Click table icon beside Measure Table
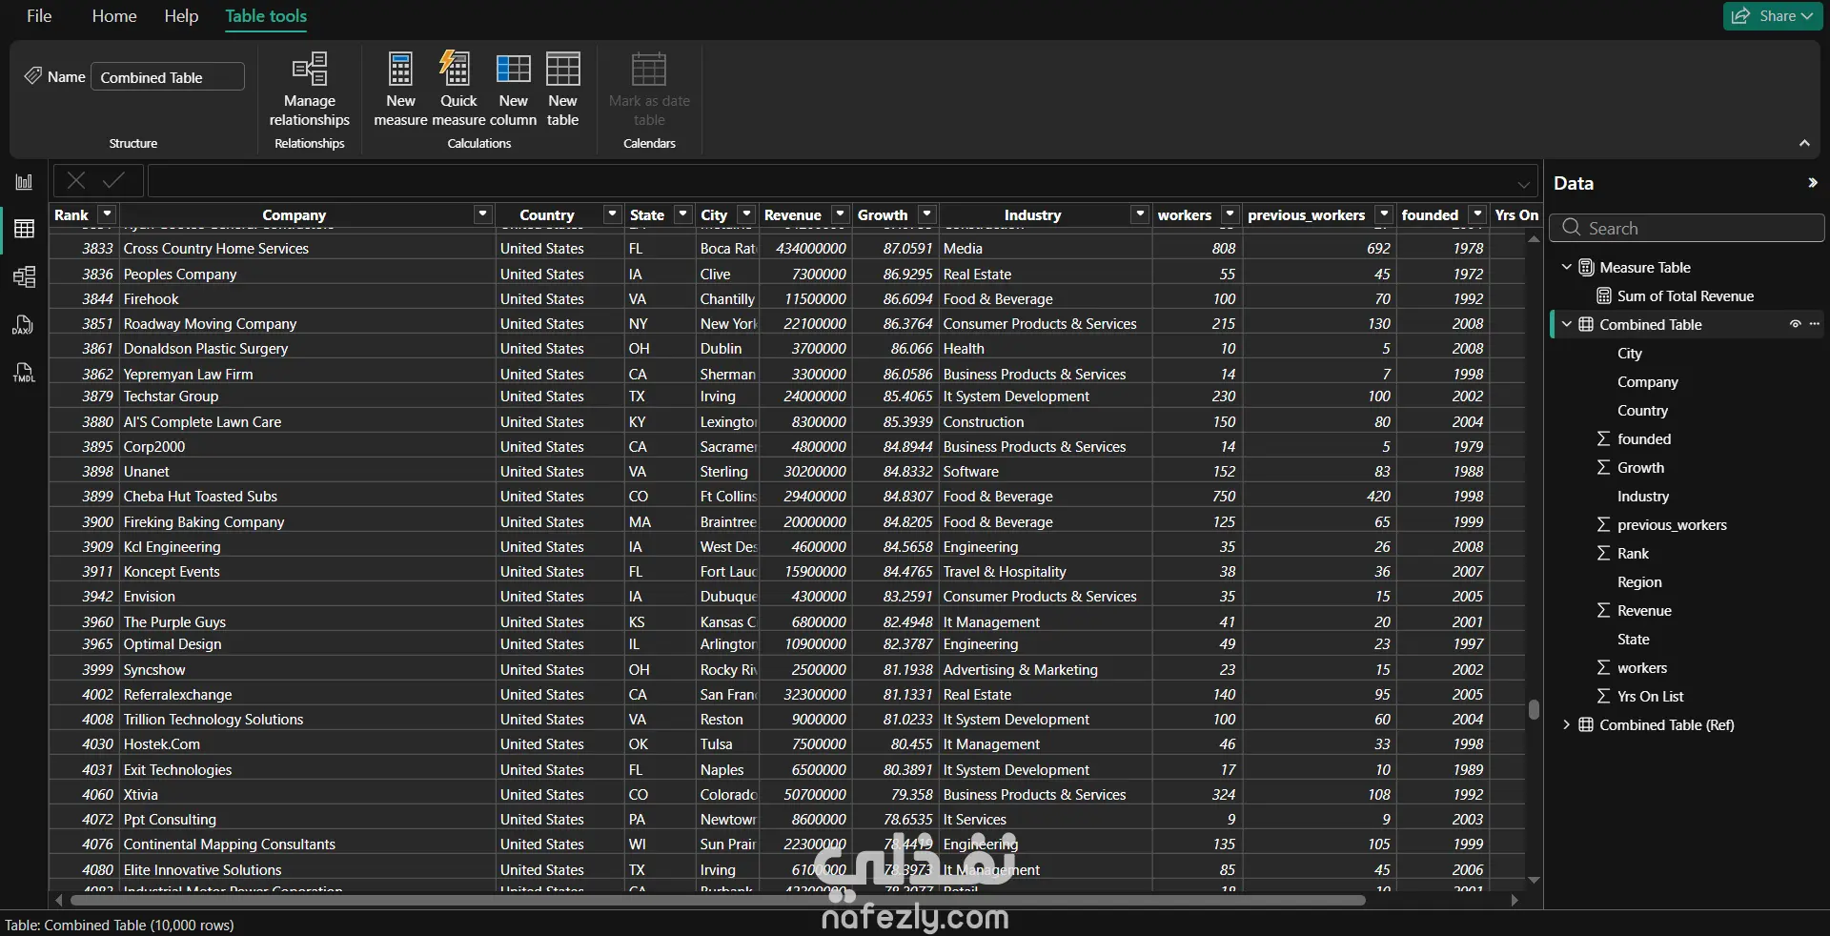This screenshot has height=936, width=1830. pos(1586,267)
